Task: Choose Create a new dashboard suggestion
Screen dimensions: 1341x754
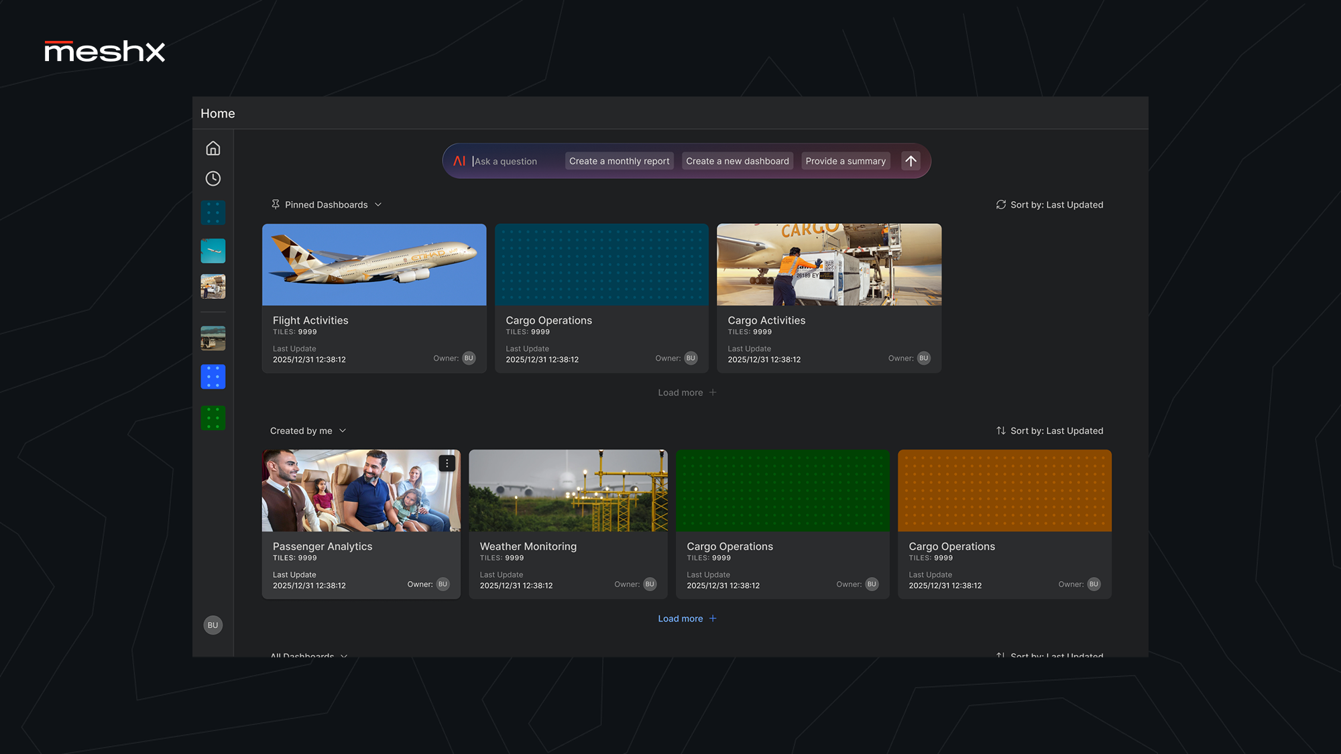Action: coord(738,161)
